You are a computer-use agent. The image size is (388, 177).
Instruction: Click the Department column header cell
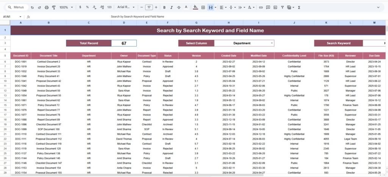(89, 56)
